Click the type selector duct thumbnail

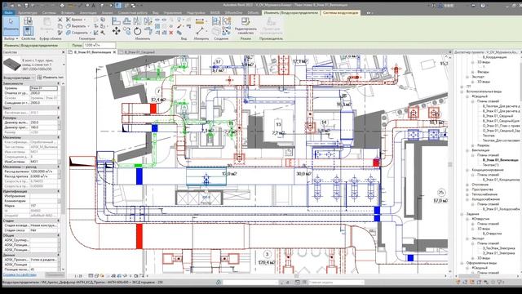(x=11, y=65)
